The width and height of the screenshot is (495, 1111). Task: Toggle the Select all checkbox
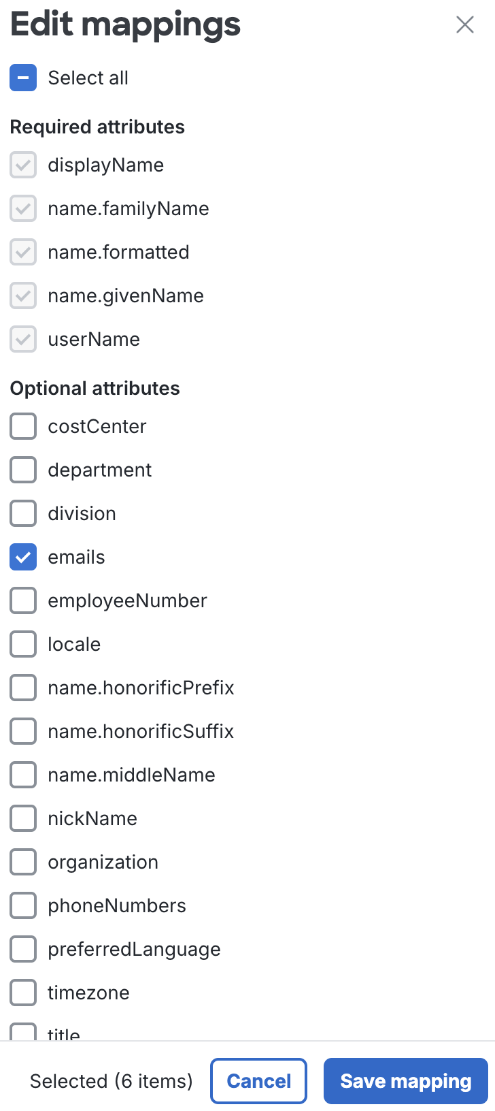point(22,78)
